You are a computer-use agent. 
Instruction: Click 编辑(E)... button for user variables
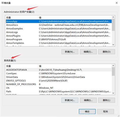coord(88,52)
